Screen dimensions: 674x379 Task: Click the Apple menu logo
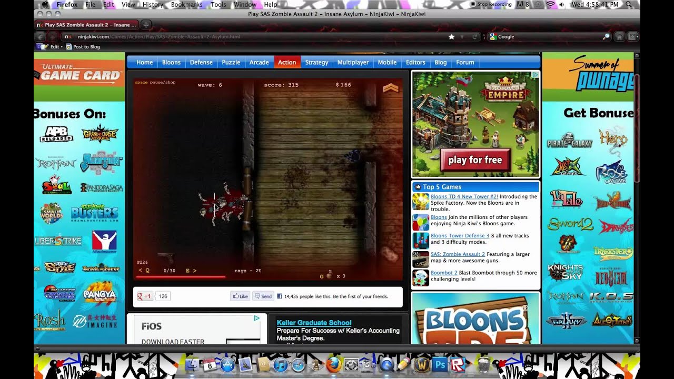[x=44, y=4]
